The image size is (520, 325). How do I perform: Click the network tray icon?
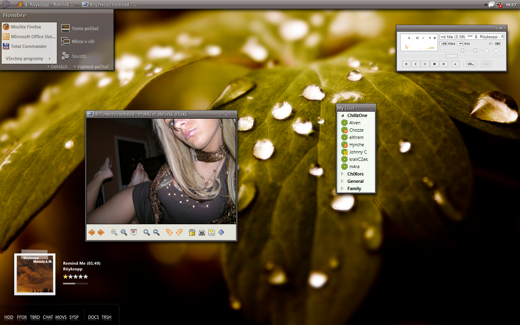[499, 5]
